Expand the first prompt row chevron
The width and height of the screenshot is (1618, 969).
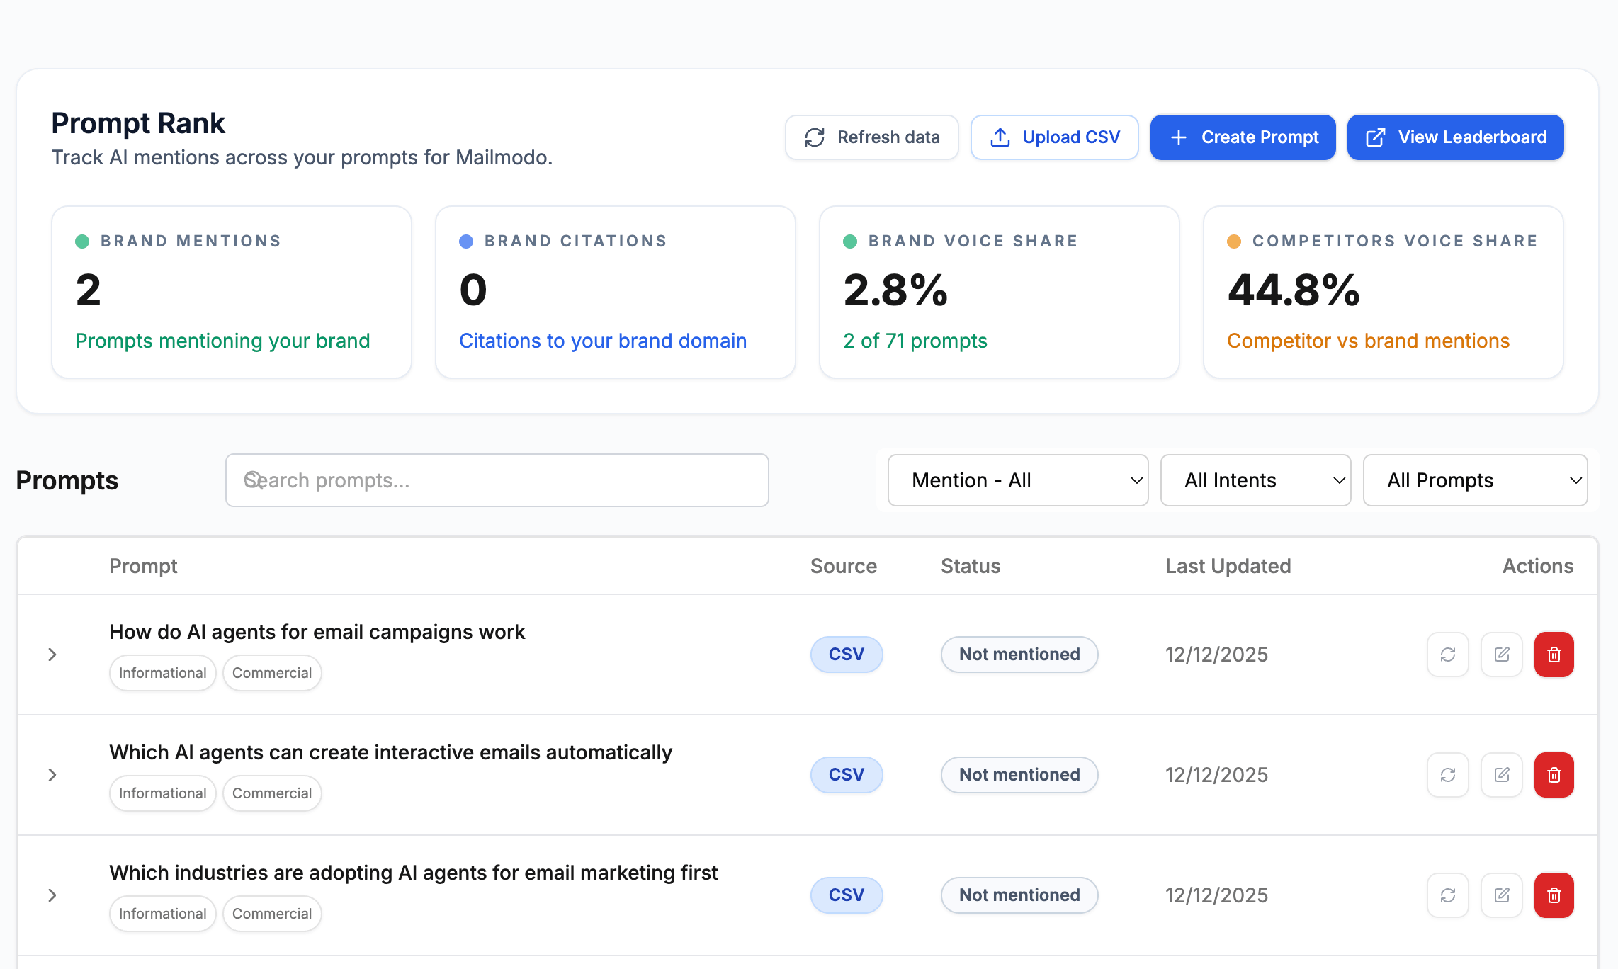click(52, 654)
